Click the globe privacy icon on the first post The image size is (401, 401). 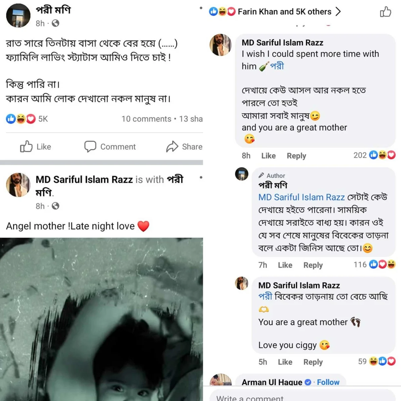click(x=55, y=23)
